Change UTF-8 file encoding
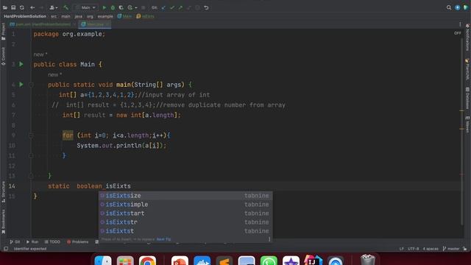Screen dimensions: 471x265 pyautogui.click(x=413, y=249)
